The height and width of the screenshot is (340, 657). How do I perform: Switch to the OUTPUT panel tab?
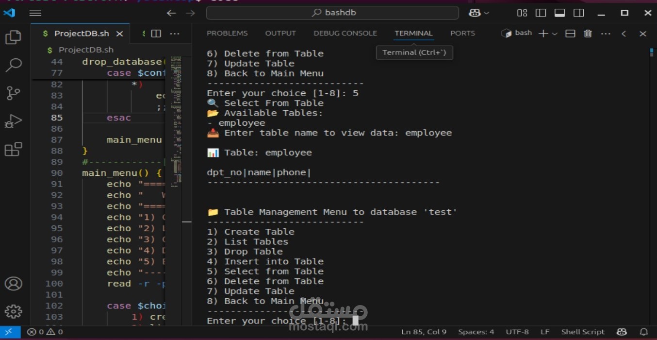280,33
